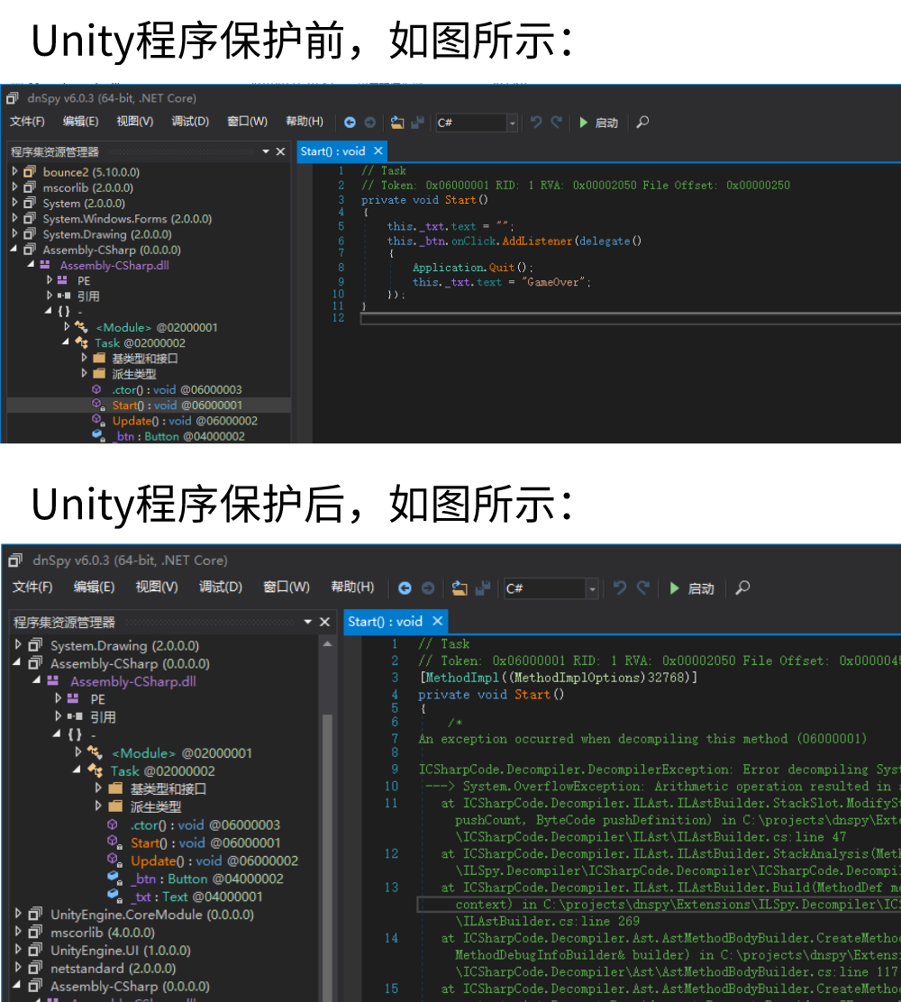Expand the bounce2 (5.10.0.0) assembly node

coord(14,172)
